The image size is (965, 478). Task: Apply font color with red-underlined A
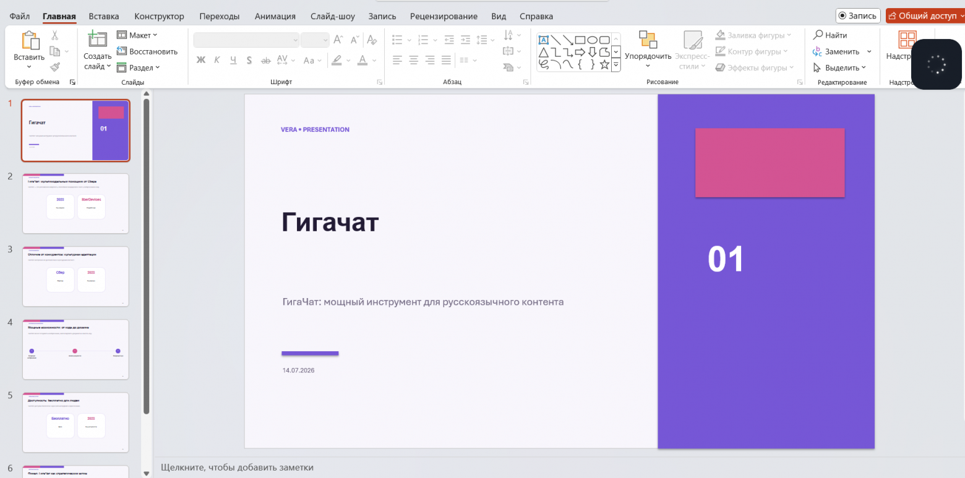(361, 60)
